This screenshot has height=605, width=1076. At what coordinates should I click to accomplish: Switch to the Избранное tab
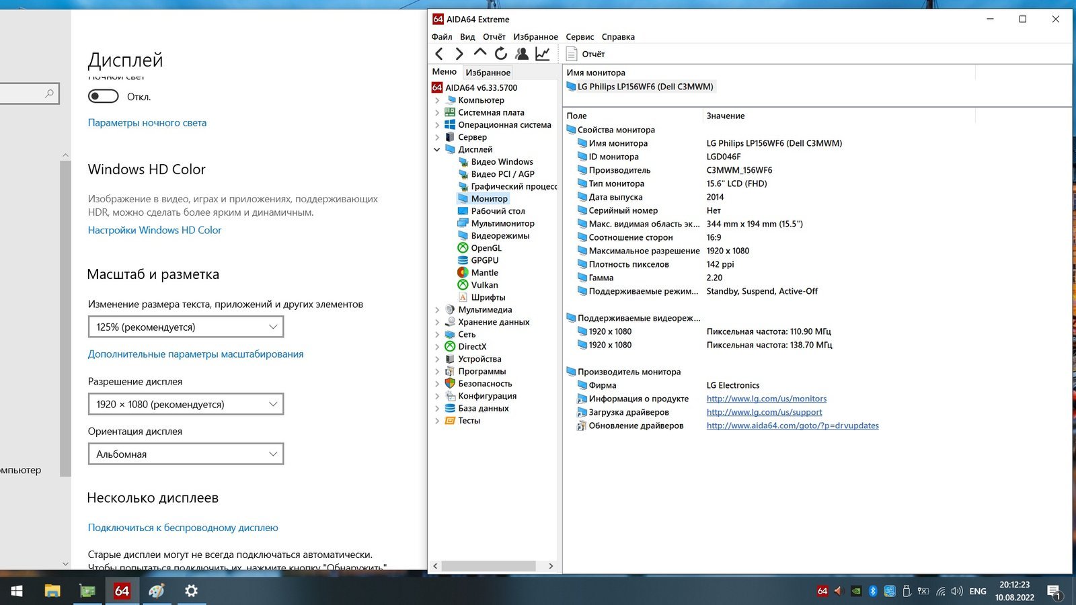pos(488,73)
